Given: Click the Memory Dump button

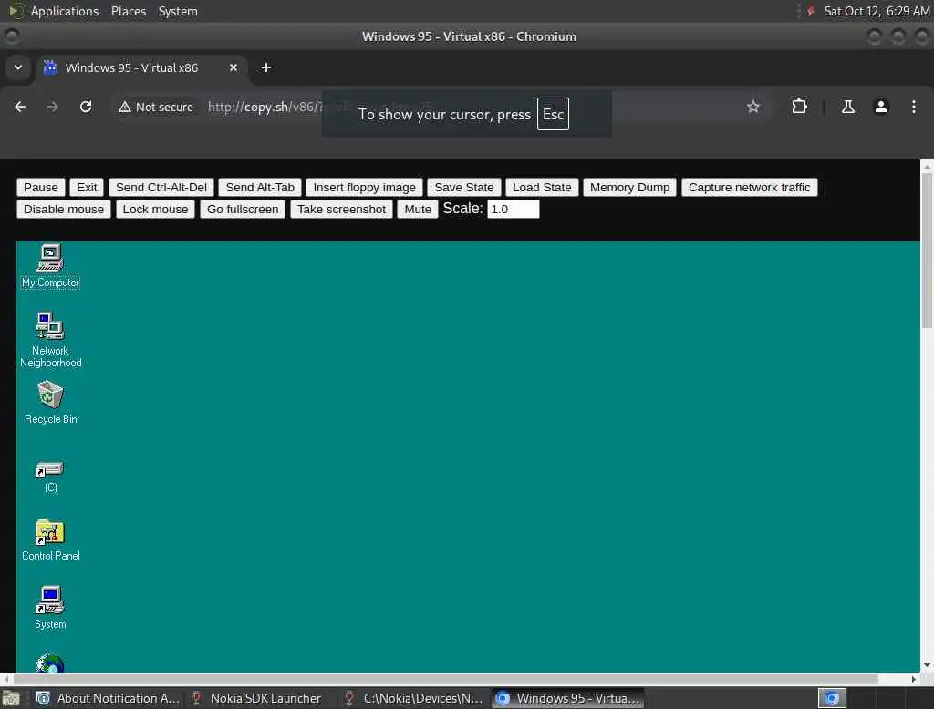Looking at the screenshot, I should [629, 188].
